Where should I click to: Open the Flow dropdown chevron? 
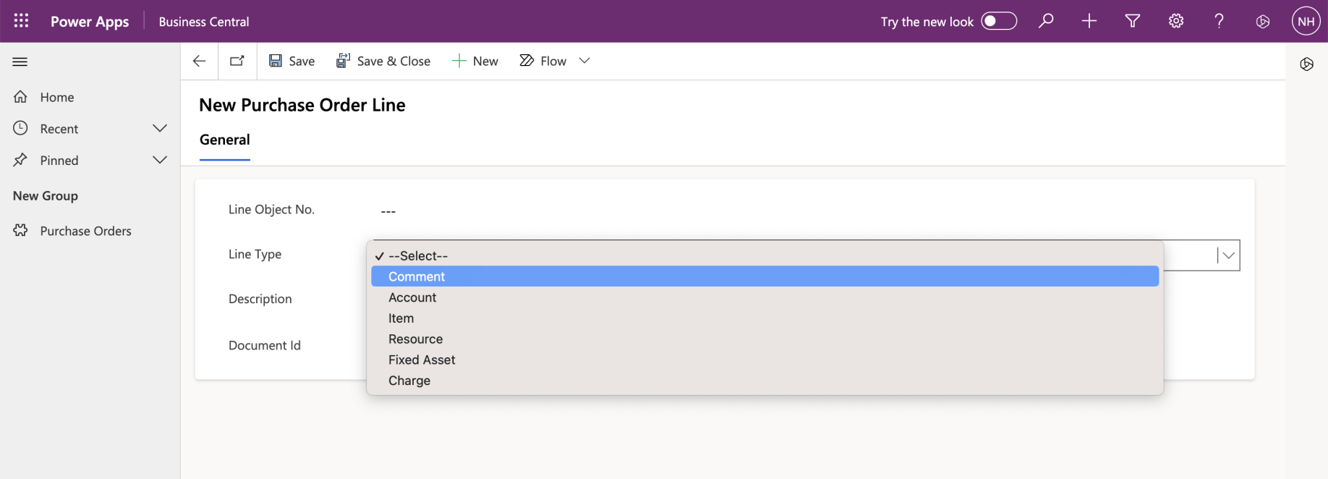tap(584, 61)
